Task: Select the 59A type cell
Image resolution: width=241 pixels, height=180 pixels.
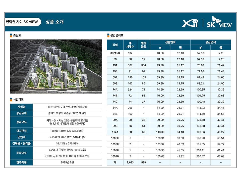Action: (115, 77)
